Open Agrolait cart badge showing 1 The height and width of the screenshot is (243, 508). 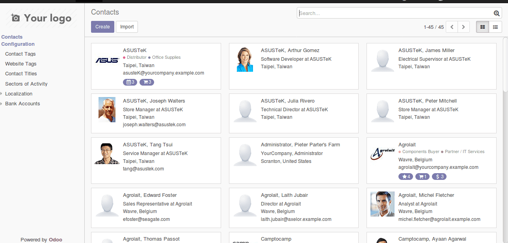click(422, 176)
